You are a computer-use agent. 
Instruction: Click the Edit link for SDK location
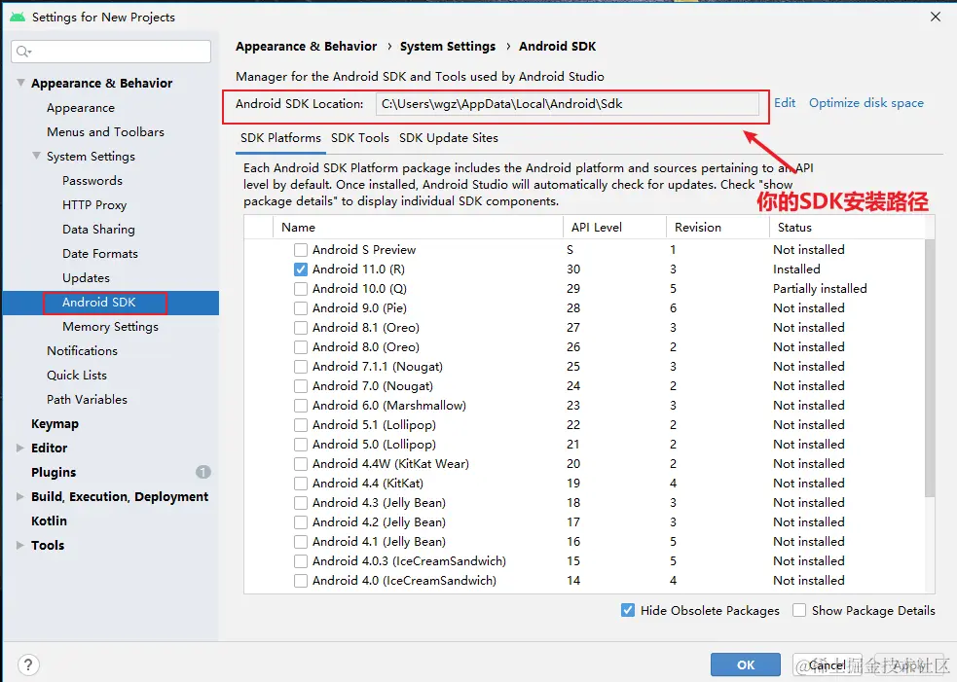(x=785, y=103)
